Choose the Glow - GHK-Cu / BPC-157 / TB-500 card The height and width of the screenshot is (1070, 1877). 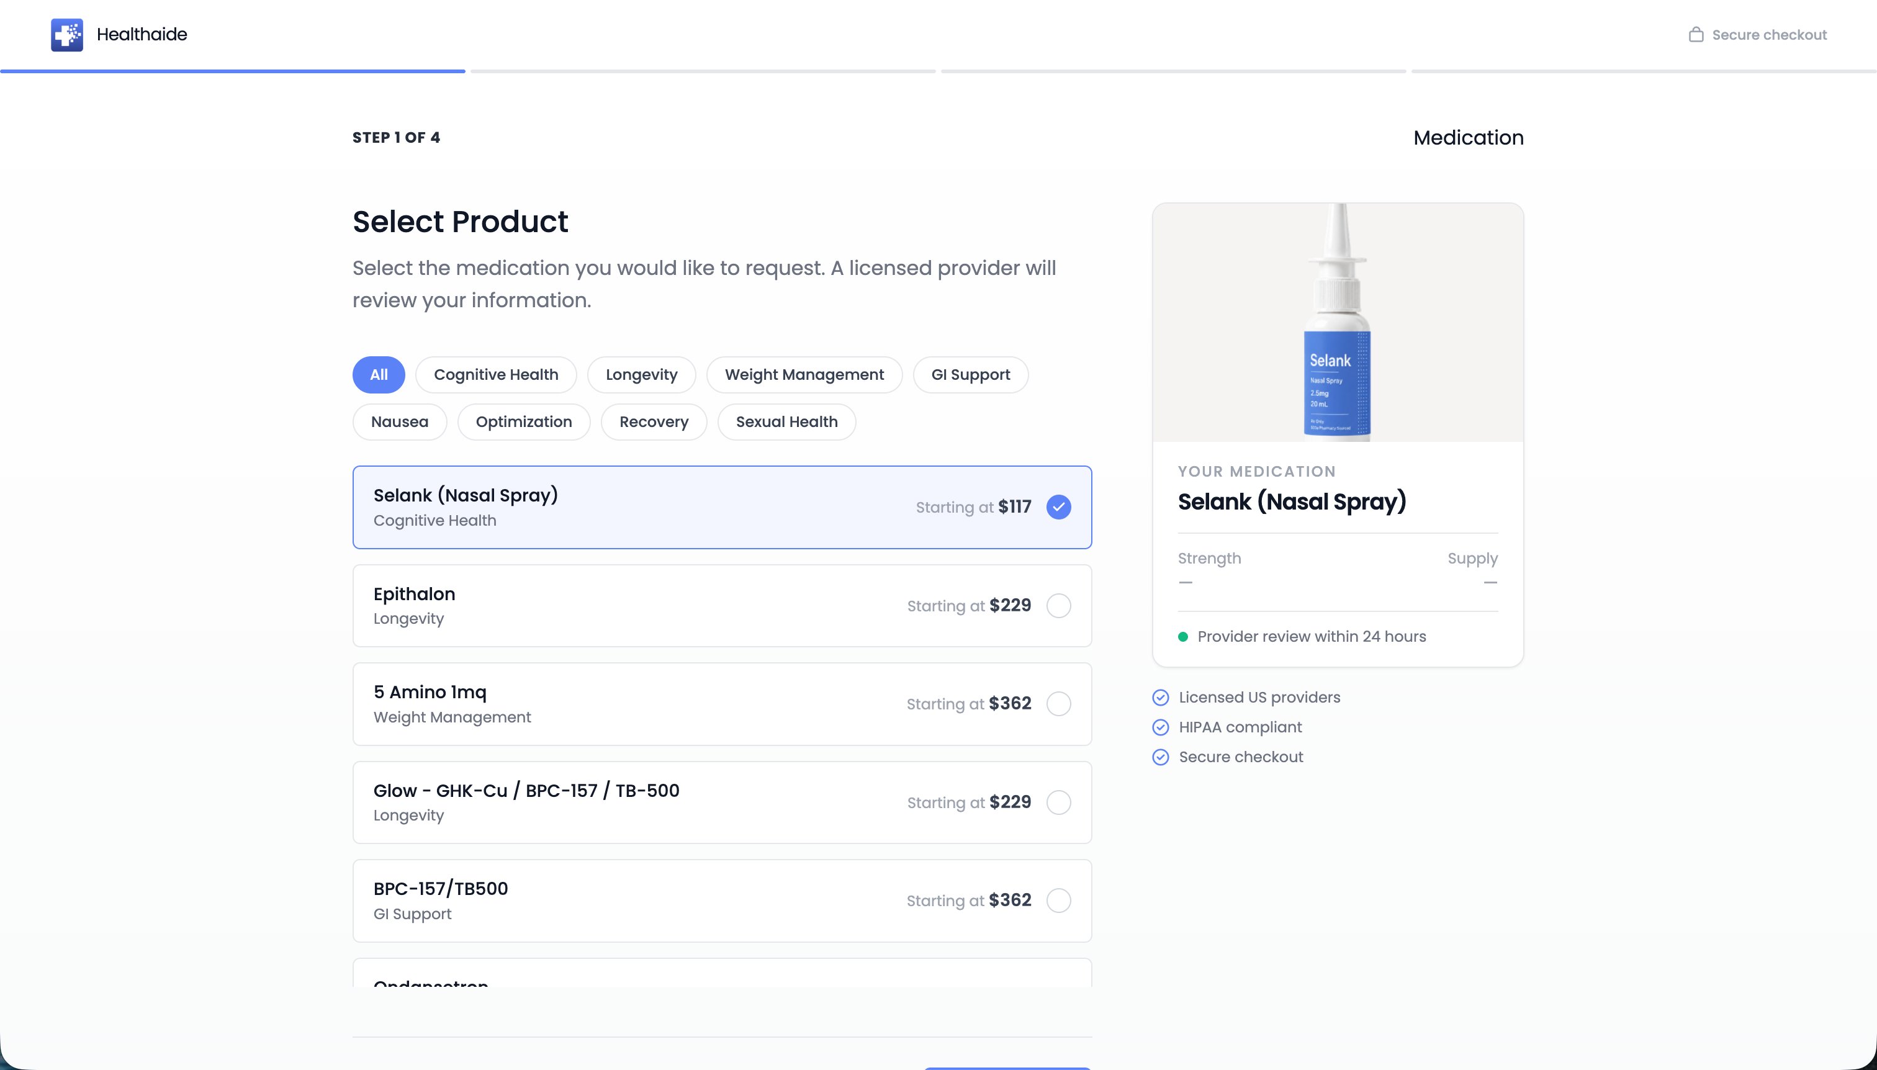(722, 803)
